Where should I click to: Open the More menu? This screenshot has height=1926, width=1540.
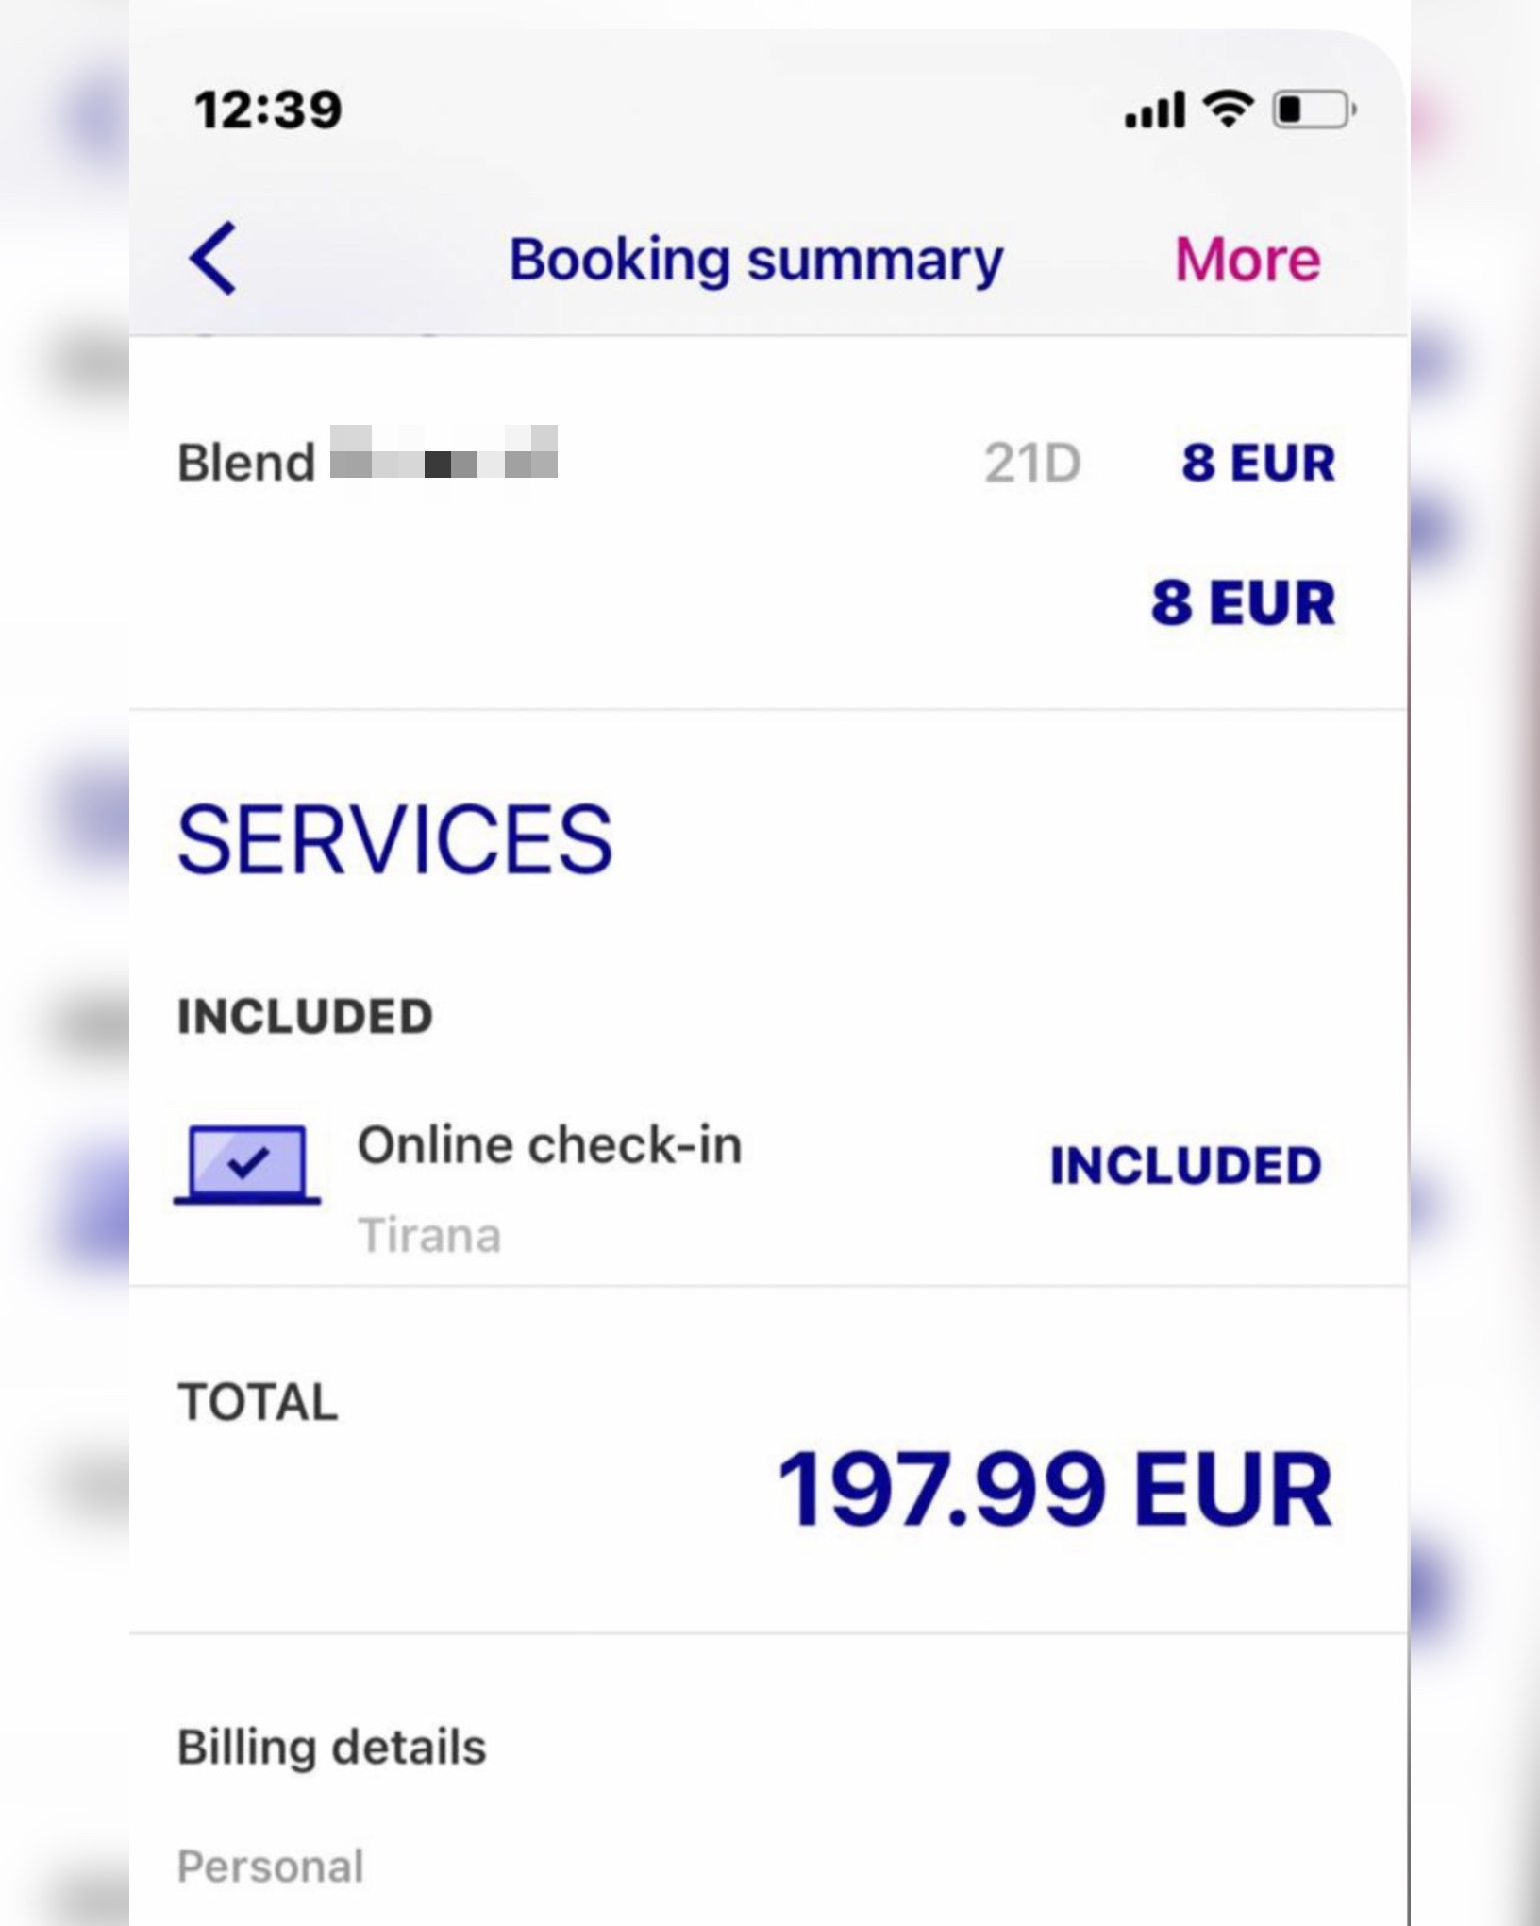point(1247,260)
